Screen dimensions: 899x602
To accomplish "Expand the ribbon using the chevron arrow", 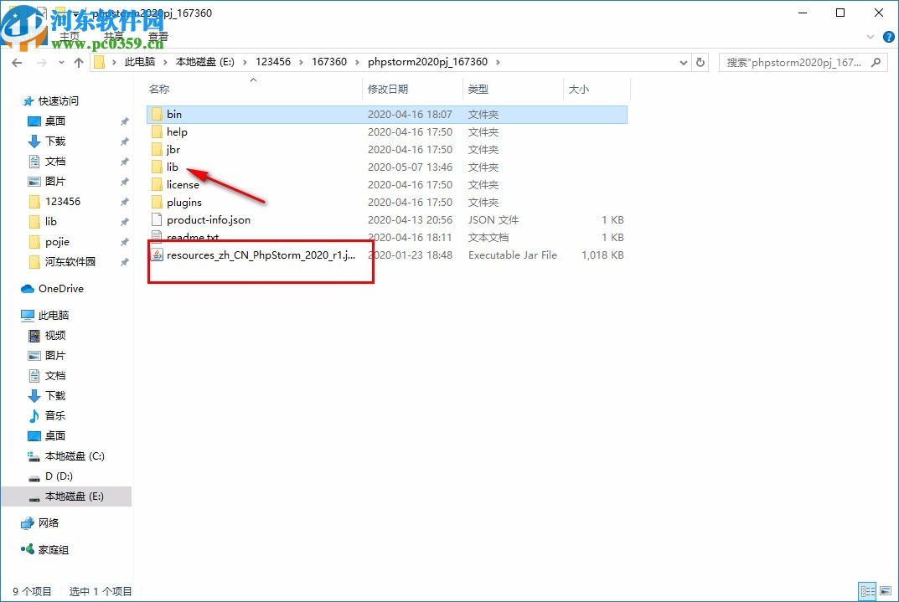I will pos(870,36).
